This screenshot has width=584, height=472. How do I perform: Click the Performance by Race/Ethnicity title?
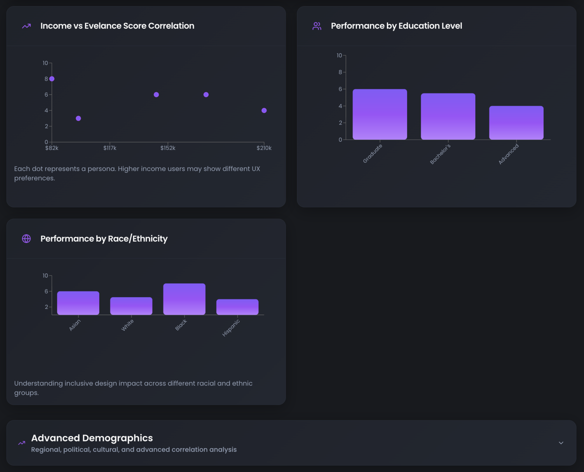point(104,239)
